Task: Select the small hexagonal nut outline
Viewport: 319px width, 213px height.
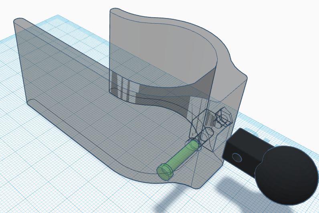Action: (x=223, y=118)
